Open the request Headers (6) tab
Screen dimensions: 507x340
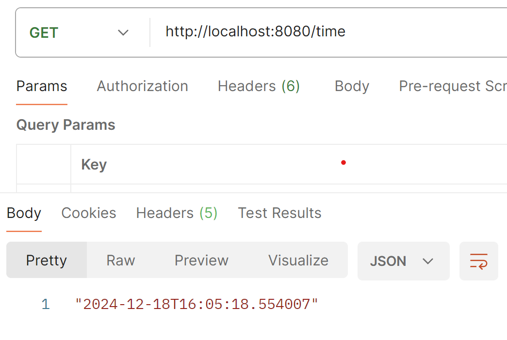pyautogui.click(x=259, y=86)
